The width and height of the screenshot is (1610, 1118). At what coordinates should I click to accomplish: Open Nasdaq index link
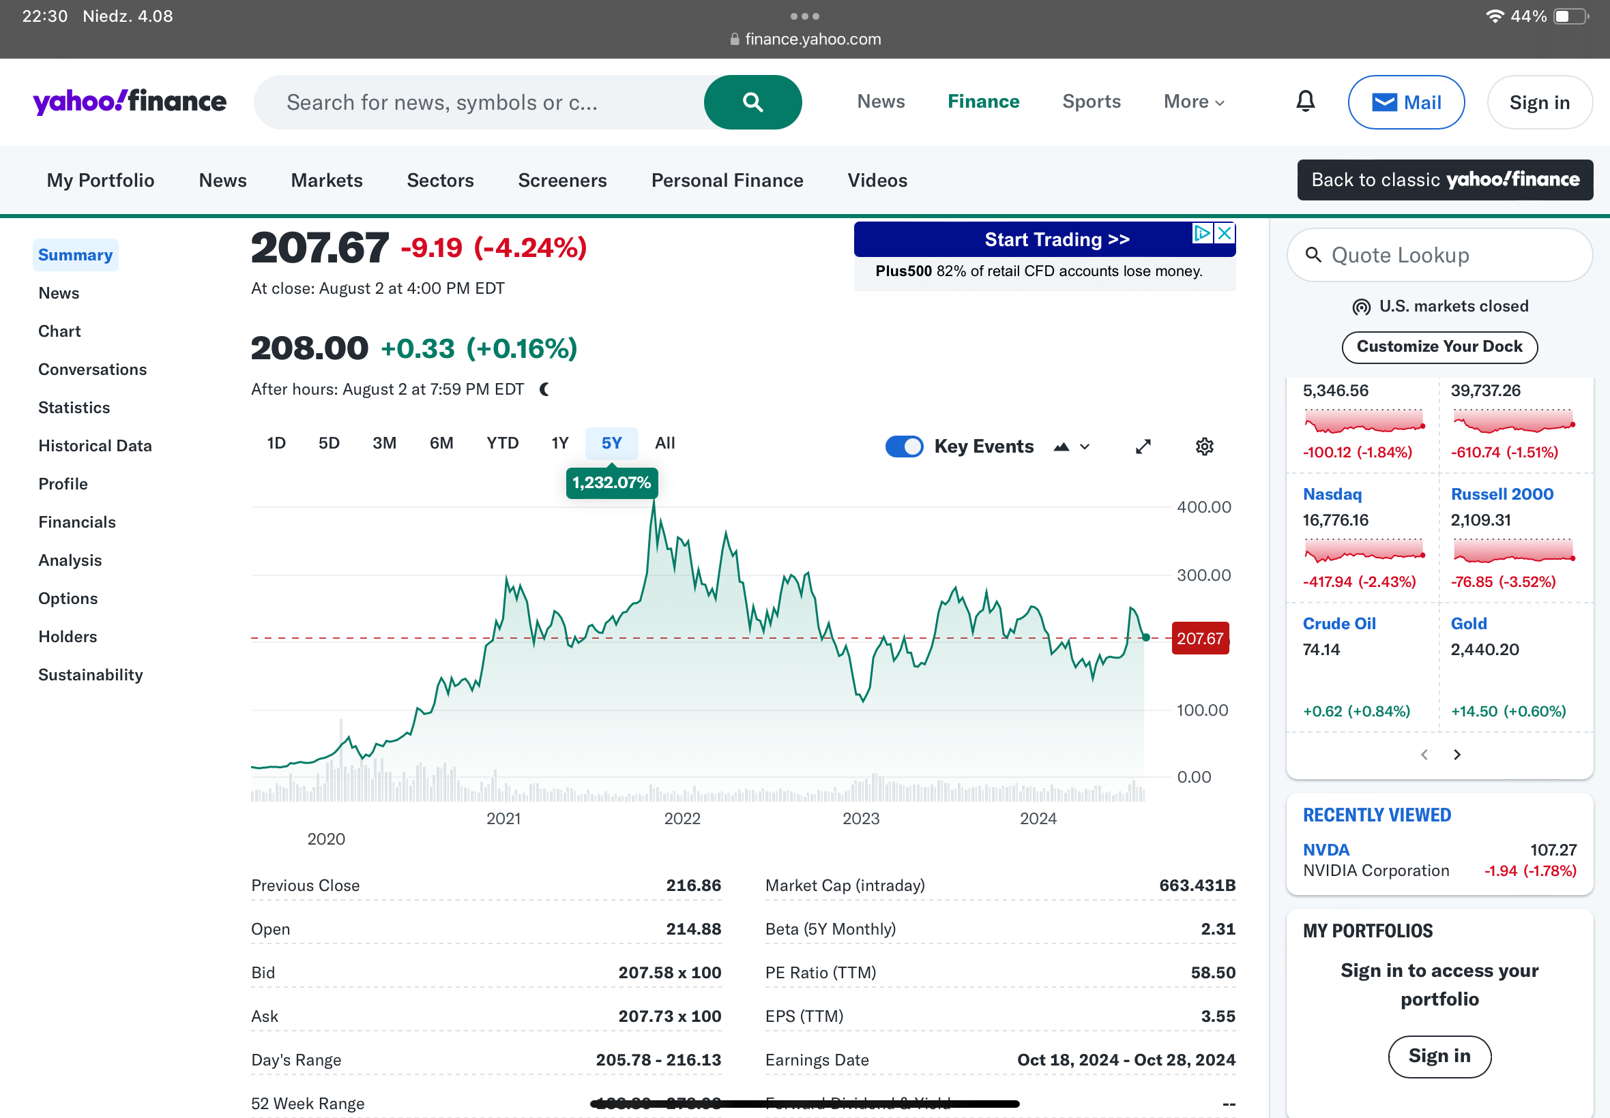[x=1332, y=494]
